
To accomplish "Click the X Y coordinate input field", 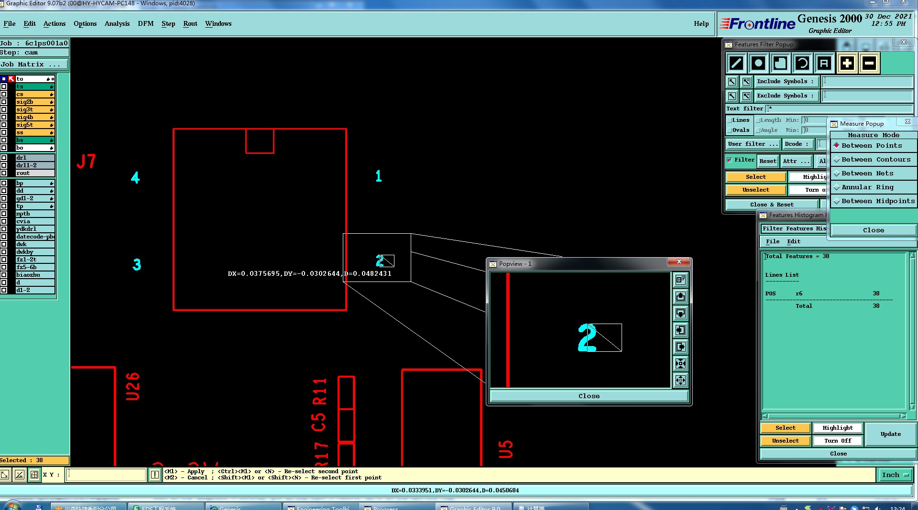I will pyautogui.click(x=106, y=475).
